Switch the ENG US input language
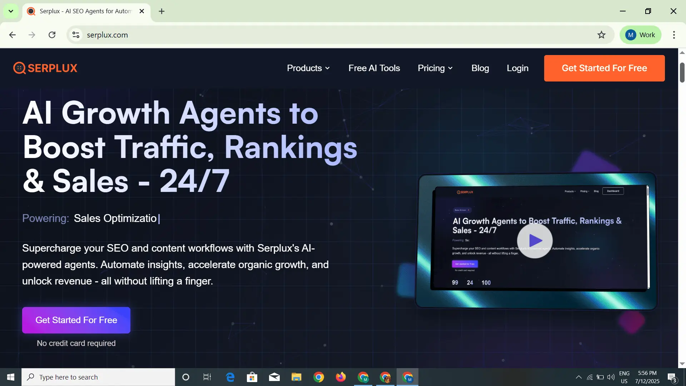Viewport: 686px width, 386px height. 624,377
